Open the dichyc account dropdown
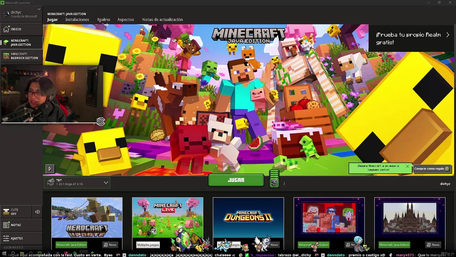Screen dimensions: 456x257 coord(21,14)
